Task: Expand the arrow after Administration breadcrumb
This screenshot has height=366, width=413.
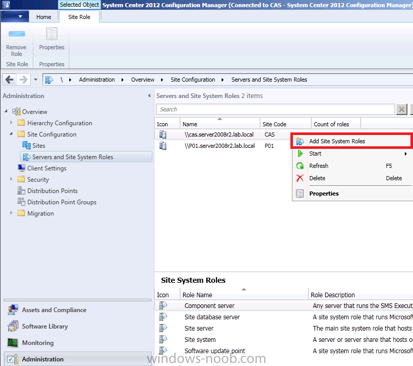Action: [123, 80]
